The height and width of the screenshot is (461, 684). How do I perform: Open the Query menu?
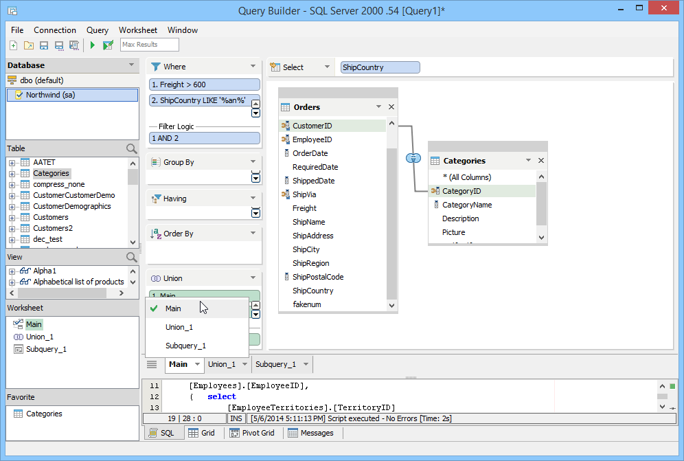pos(98,30)
